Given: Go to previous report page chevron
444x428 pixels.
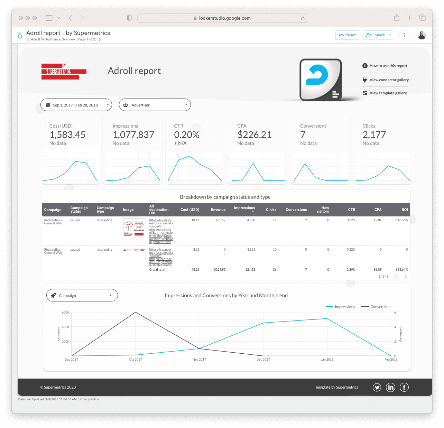Looking at the screenshot, I should pos(28,39).
